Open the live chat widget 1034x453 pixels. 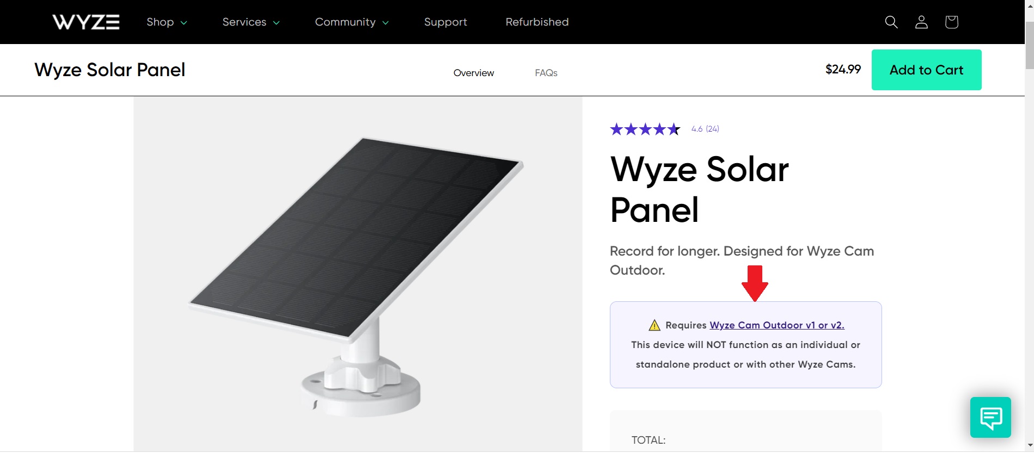tap(990, 417)
